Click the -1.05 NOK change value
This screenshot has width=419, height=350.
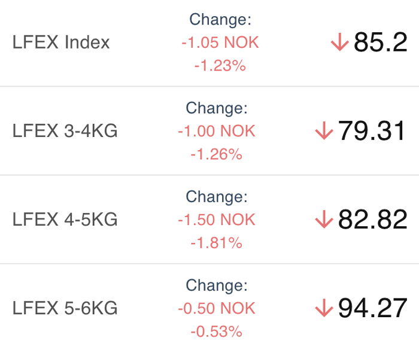[220, 42]
